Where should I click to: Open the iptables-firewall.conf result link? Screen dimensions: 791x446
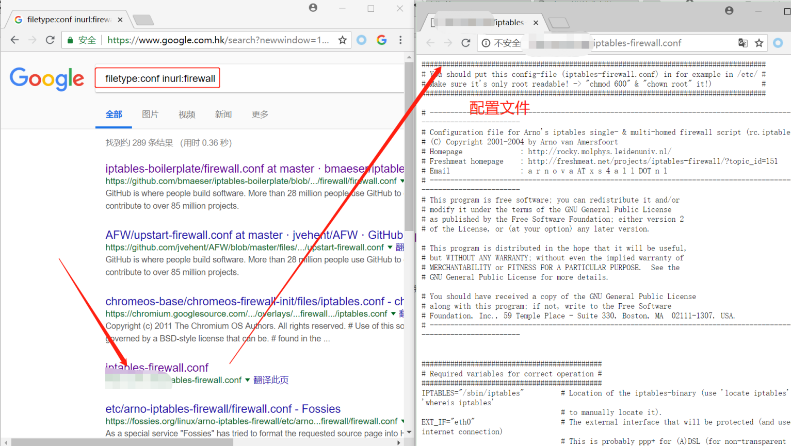tap(157, 368)
